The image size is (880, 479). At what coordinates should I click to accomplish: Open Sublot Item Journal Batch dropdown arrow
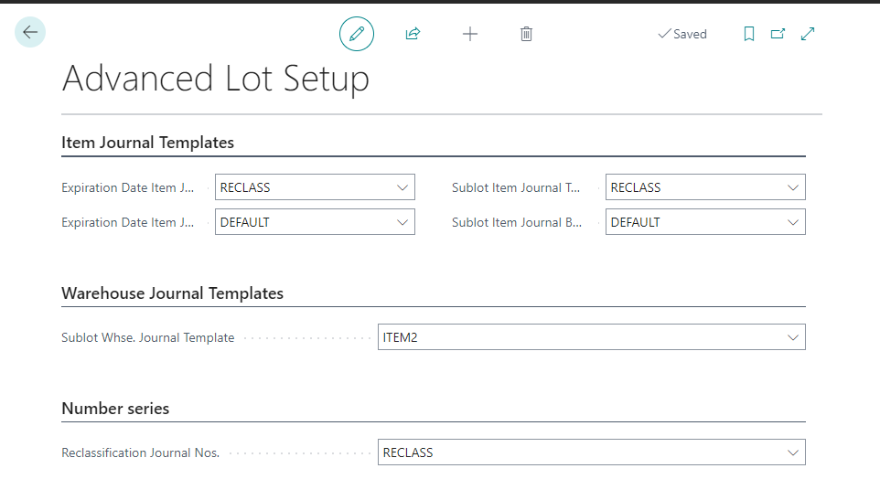tap(793, 222)
